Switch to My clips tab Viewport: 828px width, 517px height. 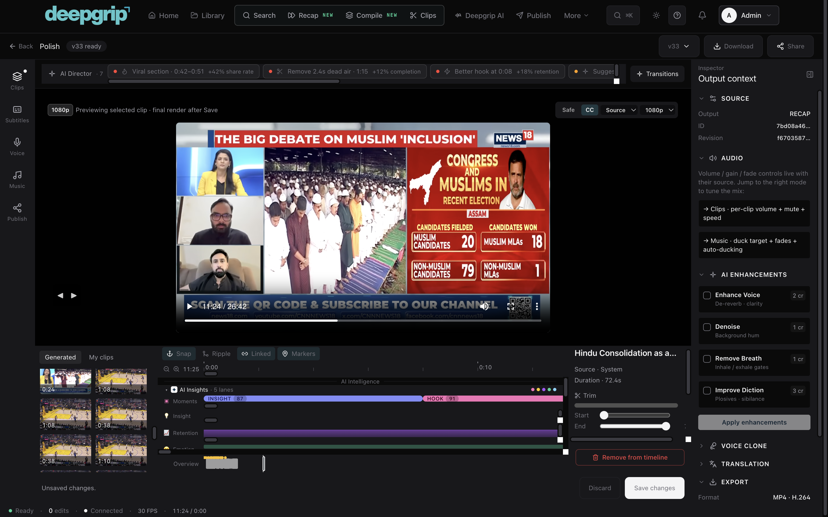pyautogui.click(x=101, y=357)
